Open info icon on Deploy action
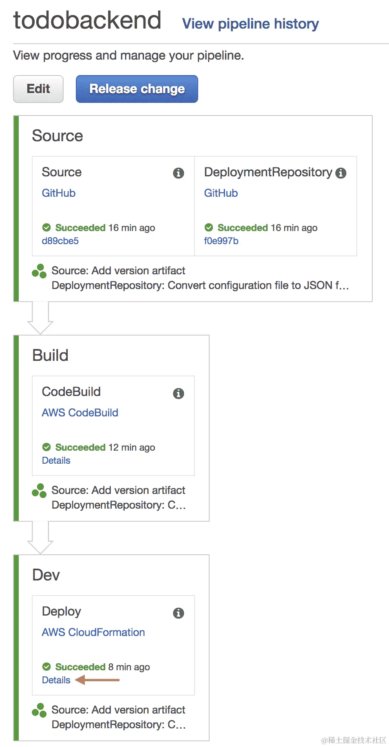The image size is (389, 747). [178, 613]
